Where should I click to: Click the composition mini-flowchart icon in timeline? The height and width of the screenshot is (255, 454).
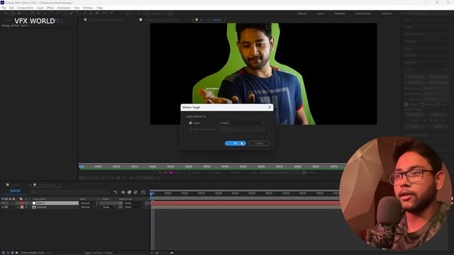(x=116, y=192)
